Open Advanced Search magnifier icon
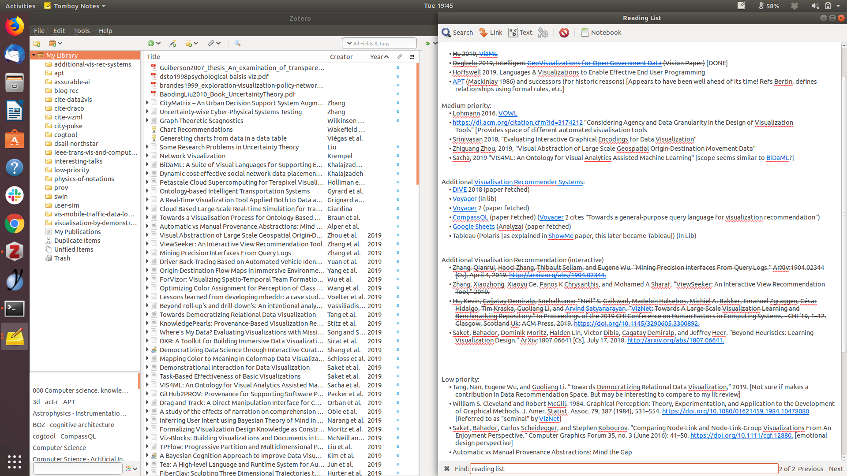This screenshot has width=847, height=476. tap(237, 43)
